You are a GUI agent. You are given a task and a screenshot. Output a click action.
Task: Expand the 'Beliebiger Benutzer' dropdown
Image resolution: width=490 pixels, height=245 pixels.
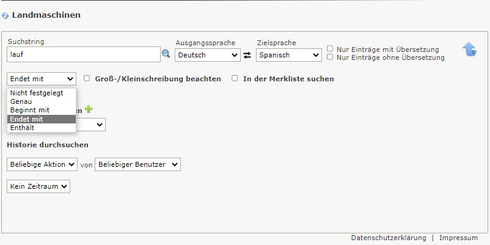pos(137,164)
